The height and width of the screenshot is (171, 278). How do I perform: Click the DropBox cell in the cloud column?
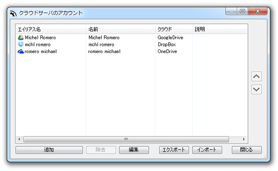[x=166, y=44]
